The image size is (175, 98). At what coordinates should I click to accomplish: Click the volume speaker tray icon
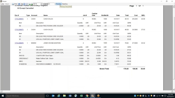(160, 96)
